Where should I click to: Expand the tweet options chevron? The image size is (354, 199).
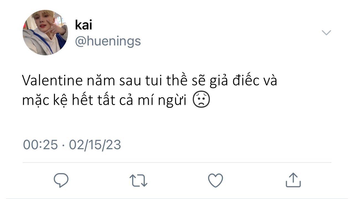click(x=326, y=33)
